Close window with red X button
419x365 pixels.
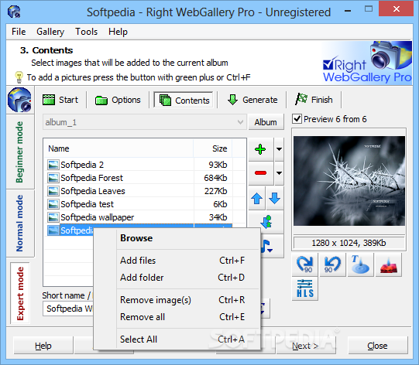click(397, 9)
